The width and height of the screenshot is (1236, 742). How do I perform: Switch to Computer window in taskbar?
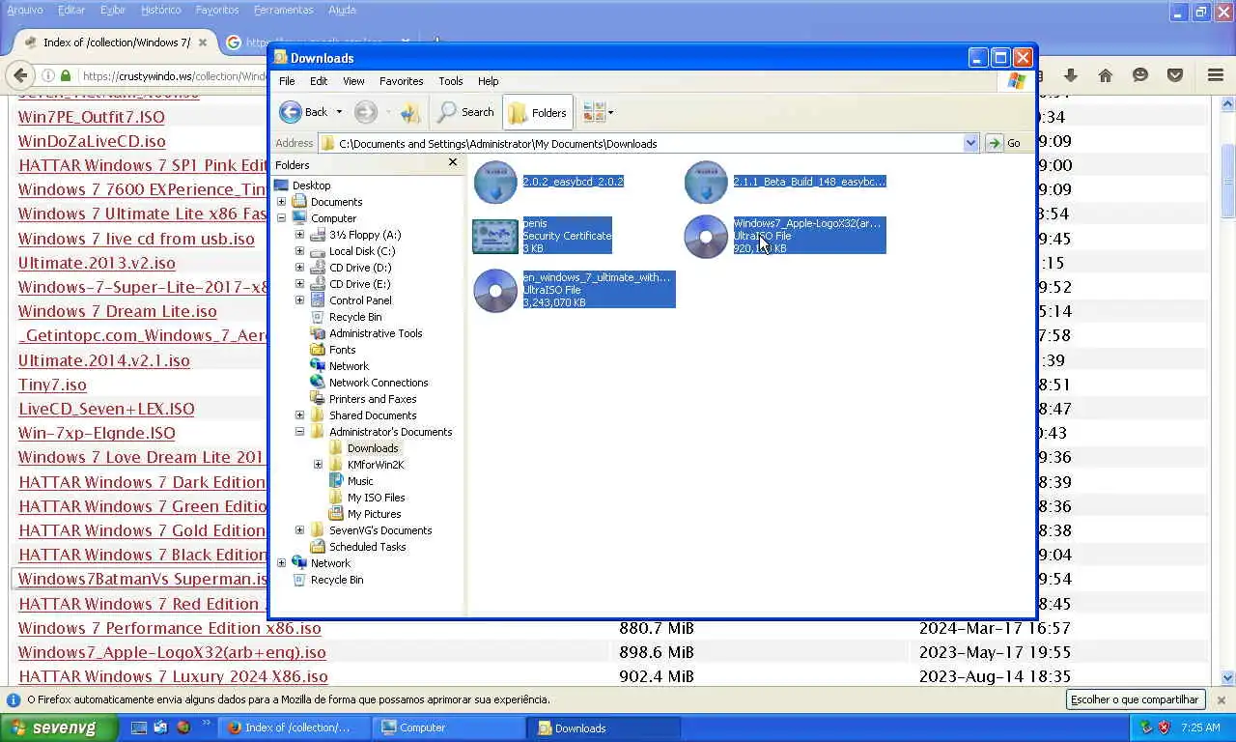click(x=449, y=728)
